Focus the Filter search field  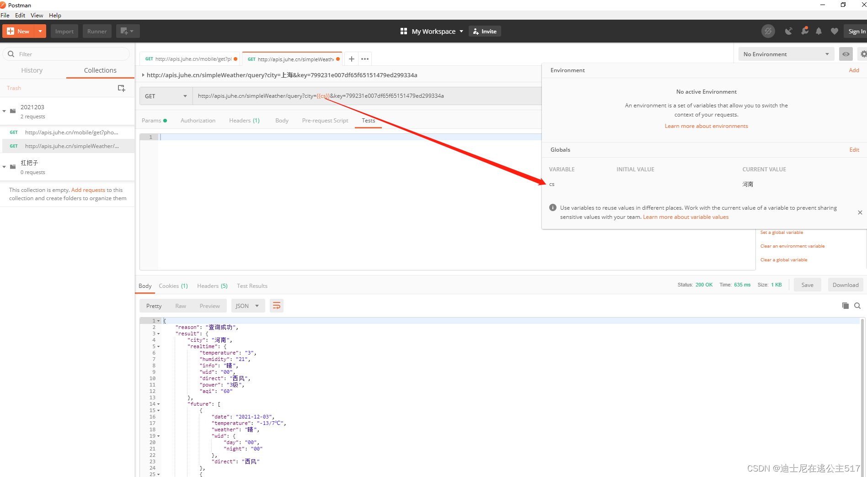click(x=66, y=54)
